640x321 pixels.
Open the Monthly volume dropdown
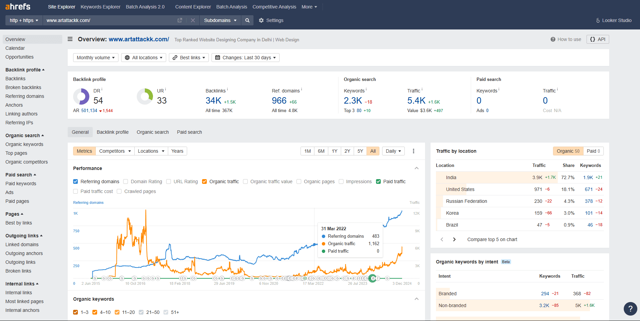click(x=95, y=58)
